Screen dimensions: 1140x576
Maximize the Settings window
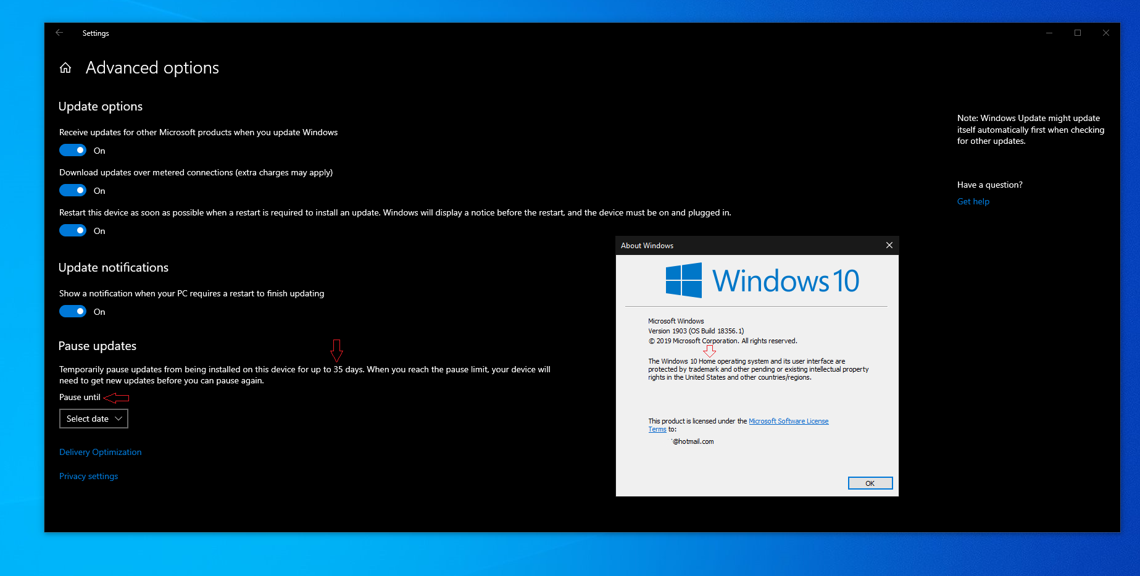click(1078, 33)
